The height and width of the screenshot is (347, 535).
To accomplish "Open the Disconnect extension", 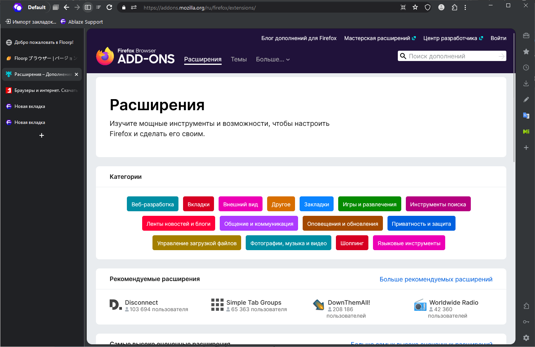I will [149, 306].
